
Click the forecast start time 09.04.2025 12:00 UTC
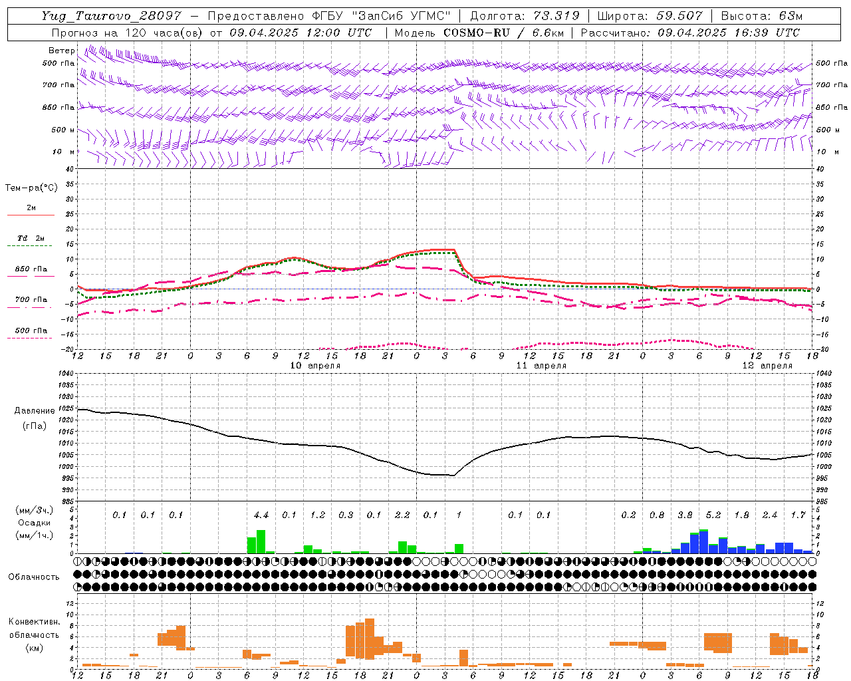[301, 33]
